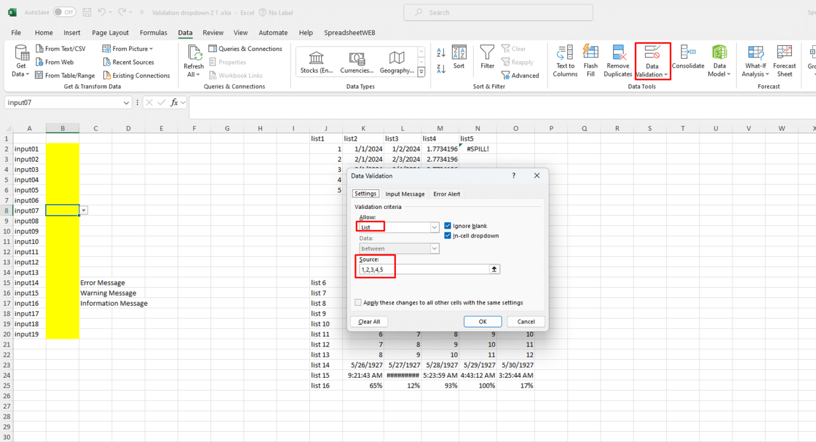Select the #SPILL! error cell
Image resolution: width=816 pixels, height=442 pixels.
click(477, 148)
